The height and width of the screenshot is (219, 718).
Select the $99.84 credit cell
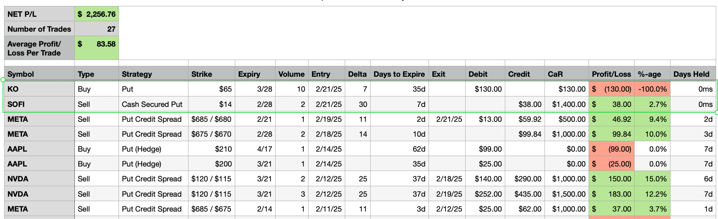525,134
